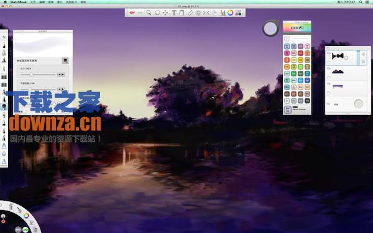Image resolution: width=373 pixels, height=233 pixels.
Task: Open the brush palette settings icon at top
Action: (x=4, y=37)
